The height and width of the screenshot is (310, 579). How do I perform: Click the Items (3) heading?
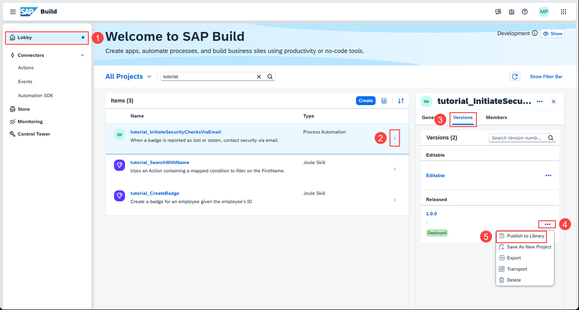[122, 101]
